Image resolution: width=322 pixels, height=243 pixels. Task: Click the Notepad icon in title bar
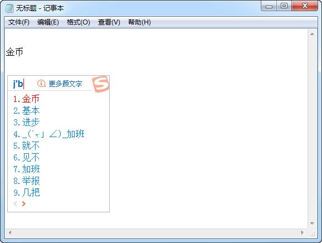click(x=9, y=8)
